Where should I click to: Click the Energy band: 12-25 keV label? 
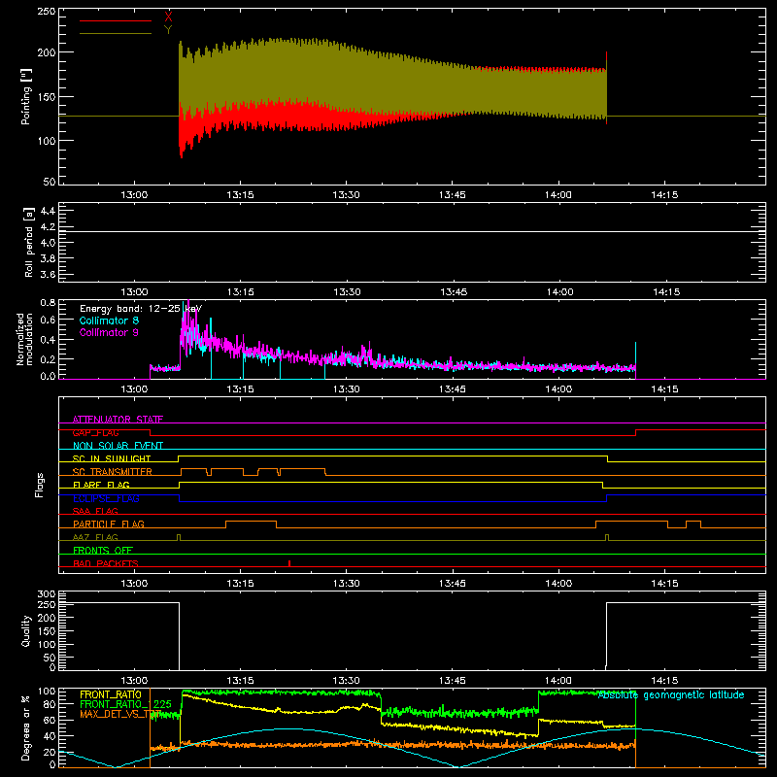pyautogui.click(x=141, y=309)
